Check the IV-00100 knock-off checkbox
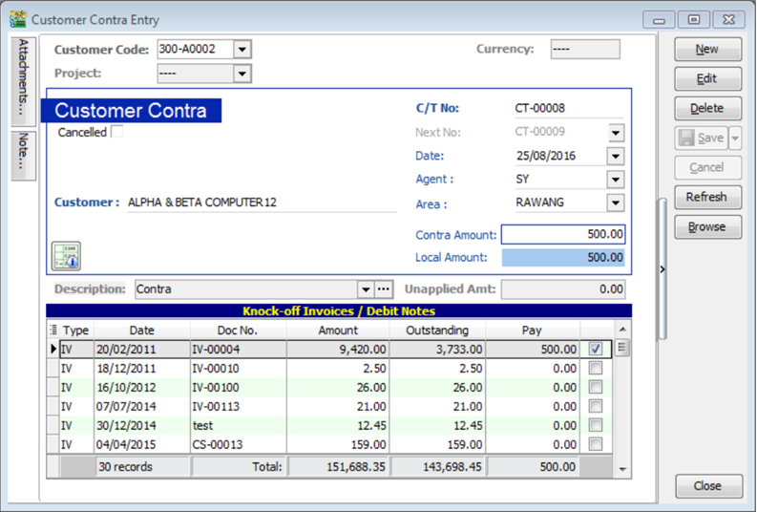Image resolution: width=757 pixels, height=512 pixels. click(596, 387)
